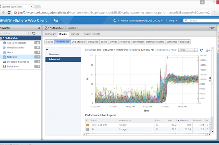
Task: Click the Chart Options link
Action: coord(162,50)
